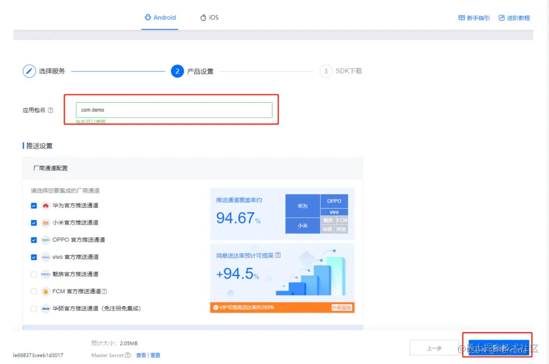
Task: Click the 重置 link for Master Secret
Action: coord(155,355)
